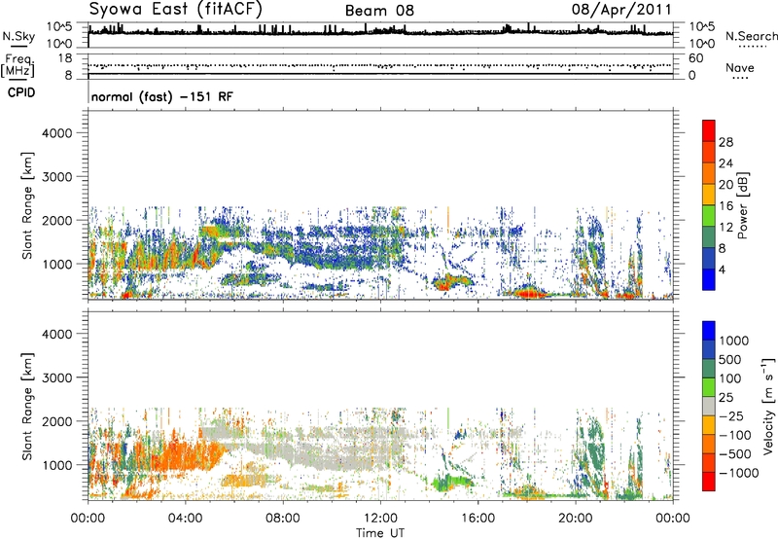Viewport: 778px width, 539px height.
Task: Click the '24' label on the power color bar
Action: (x=725, y=163)
